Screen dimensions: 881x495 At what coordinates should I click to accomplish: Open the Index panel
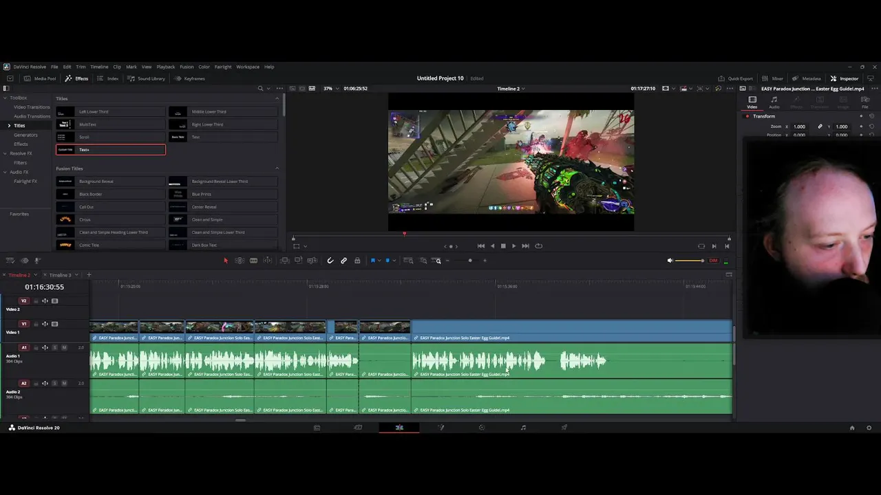click(x=107, y=78)
